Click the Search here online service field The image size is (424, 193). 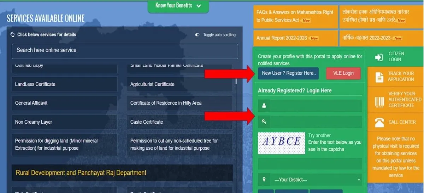tap(125, 50)
